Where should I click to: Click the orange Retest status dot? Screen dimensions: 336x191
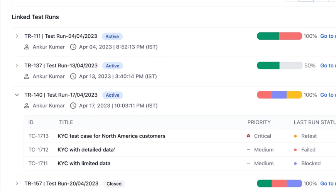(x=295, y=136)
